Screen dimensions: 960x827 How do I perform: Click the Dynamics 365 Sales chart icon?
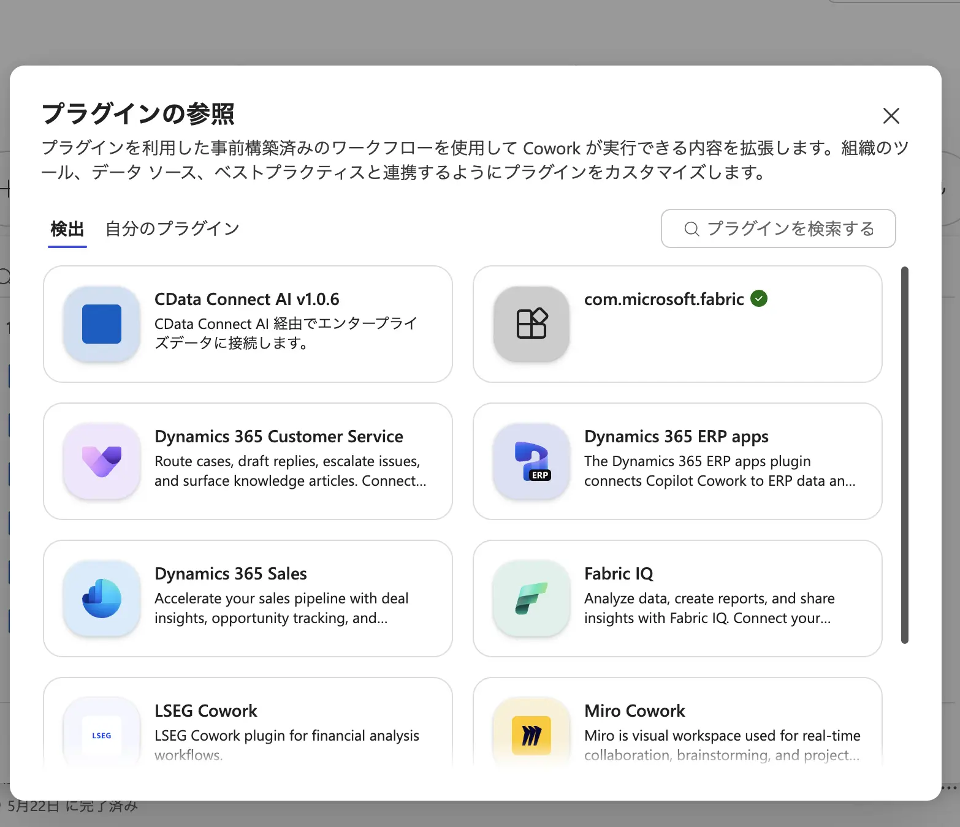pyautogui.click(x=102, y=599)
